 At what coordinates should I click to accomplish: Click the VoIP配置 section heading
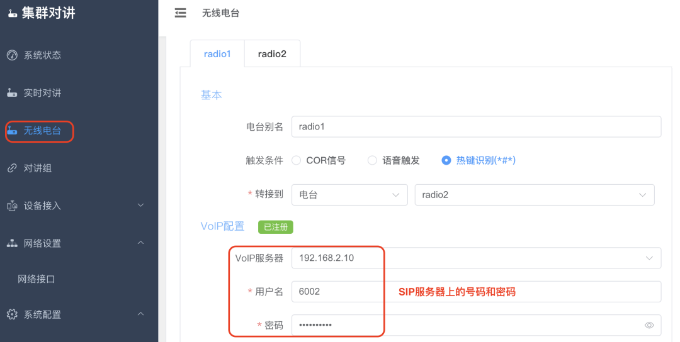tap(222, 226)
